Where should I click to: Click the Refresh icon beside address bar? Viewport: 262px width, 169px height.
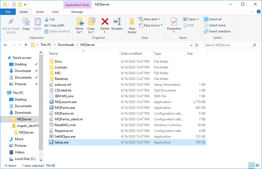pyautogui.click(x=197, y=45)
